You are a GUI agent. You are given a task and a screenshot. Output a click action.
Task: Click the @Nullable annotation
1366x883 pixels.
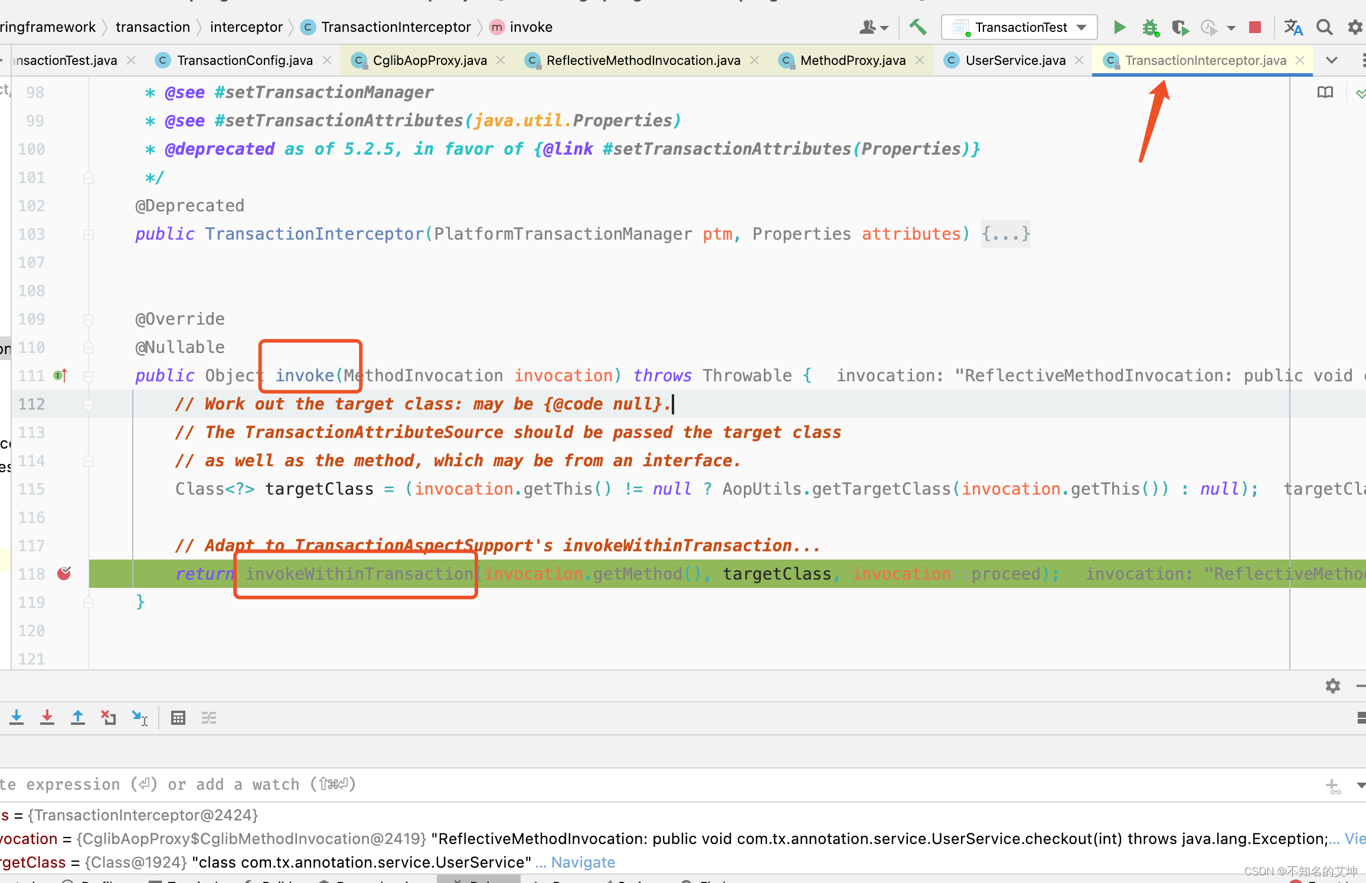tap(179, 347)
